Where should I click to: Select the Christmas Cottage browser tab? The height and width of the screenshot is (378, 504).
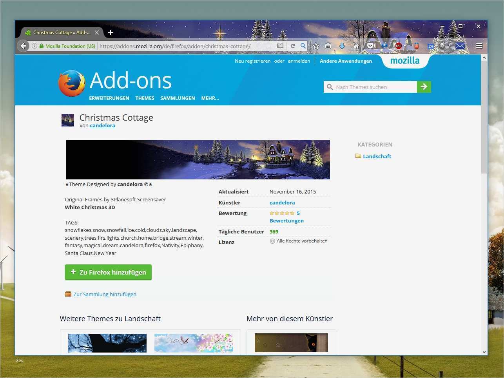(62, 33)
